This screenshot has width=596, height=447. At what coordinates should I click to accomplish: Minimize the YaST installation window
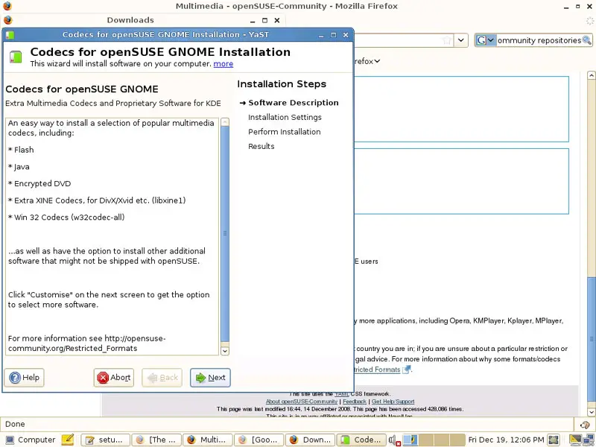coord(321,35)
